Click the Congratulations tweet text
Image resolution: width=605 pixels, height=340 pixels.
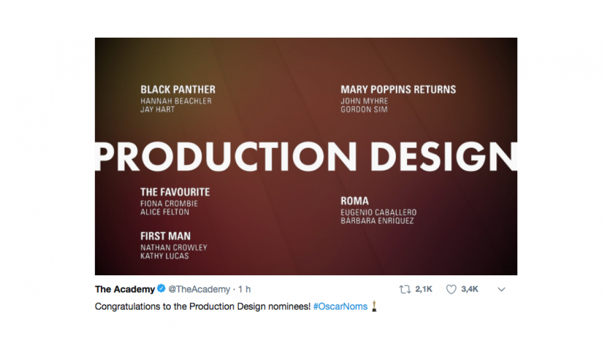click(x=202, y=307)
